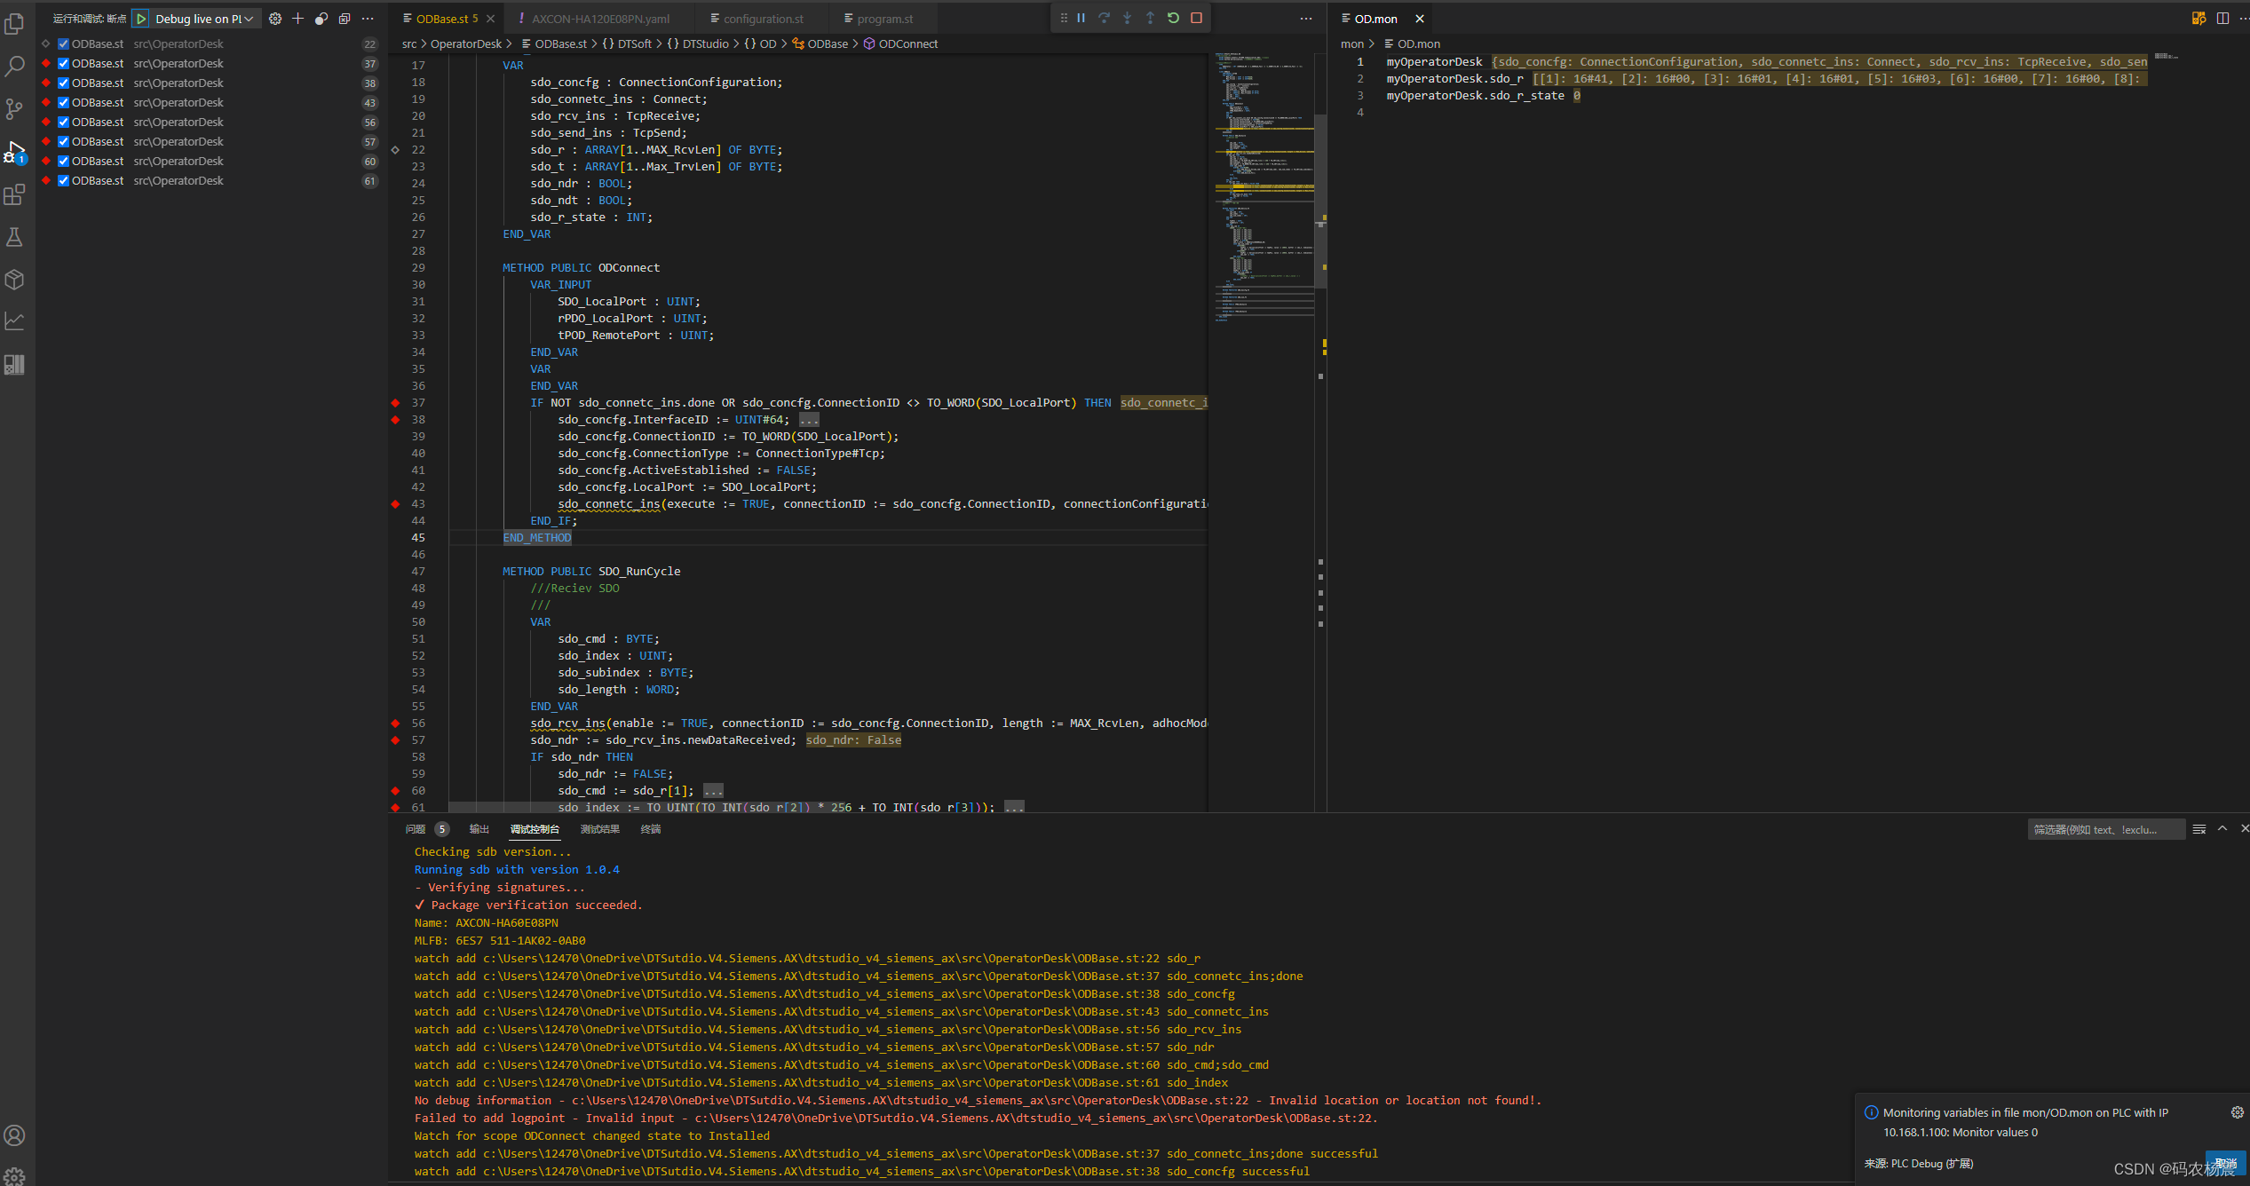The width and height of the screenshot is (2250, 1186).
Task: Open the 输出 output panel tab
Action: (x=479, y=829)
